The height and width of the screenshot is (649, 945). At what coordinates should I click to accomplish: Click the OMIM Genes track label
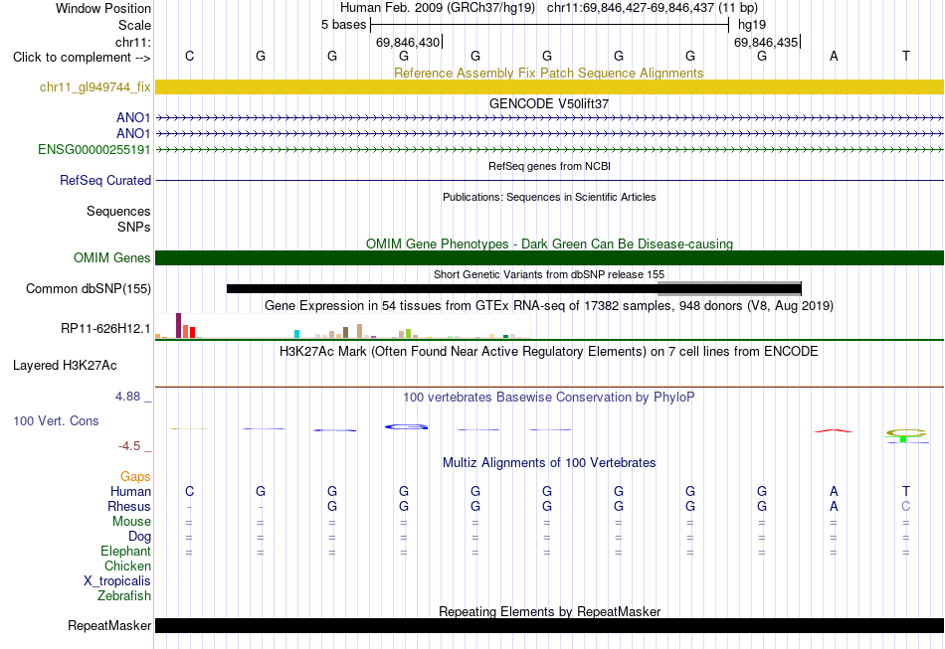[112, 258]
